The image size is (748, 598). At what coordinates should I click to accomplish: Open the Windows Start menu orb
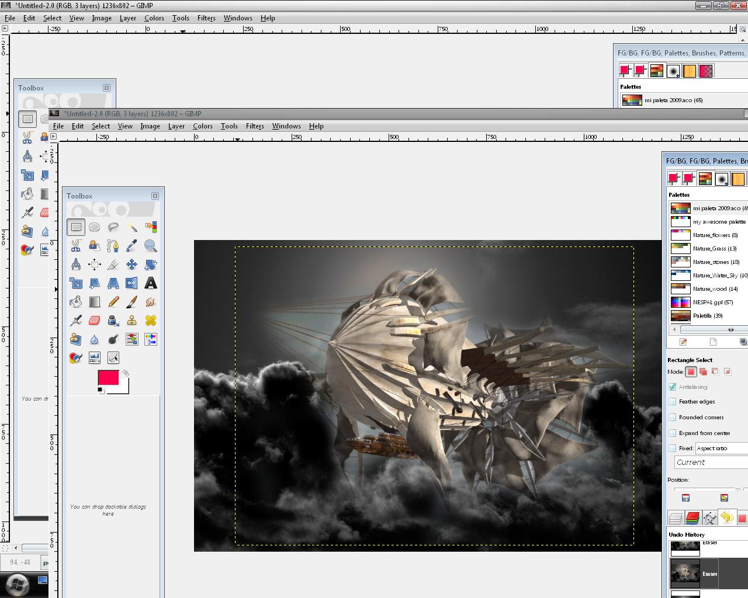pyautogui.click(x=17, y=585)
